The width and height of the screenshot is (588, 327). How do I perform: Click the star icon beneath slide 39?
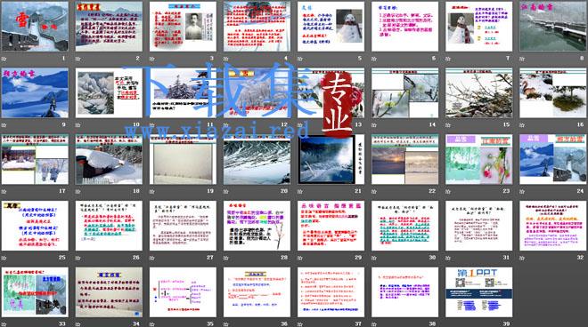pos(448,324)
